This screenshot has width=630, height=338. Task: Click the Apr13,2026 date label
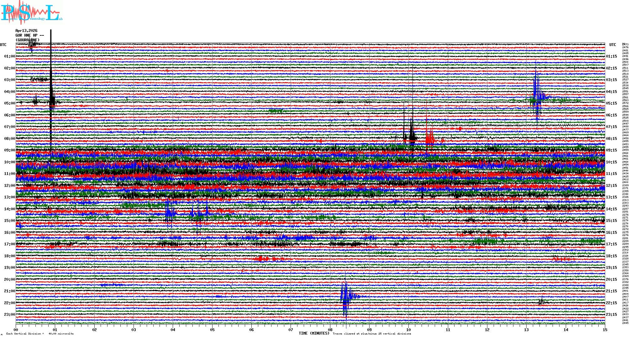(26, 31)
